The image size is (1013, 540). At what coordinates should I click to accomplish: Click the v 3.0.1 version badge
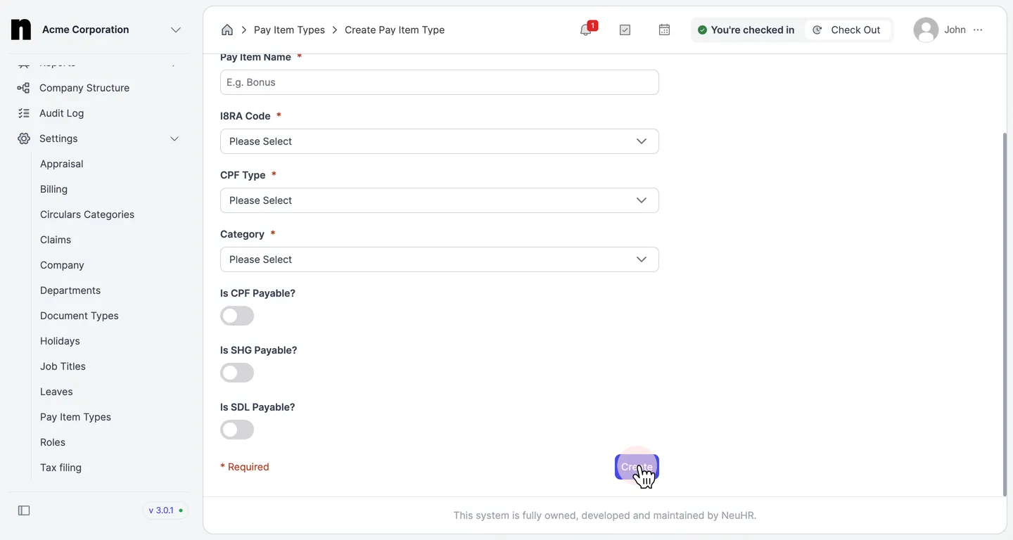click(x=166, y=510)
